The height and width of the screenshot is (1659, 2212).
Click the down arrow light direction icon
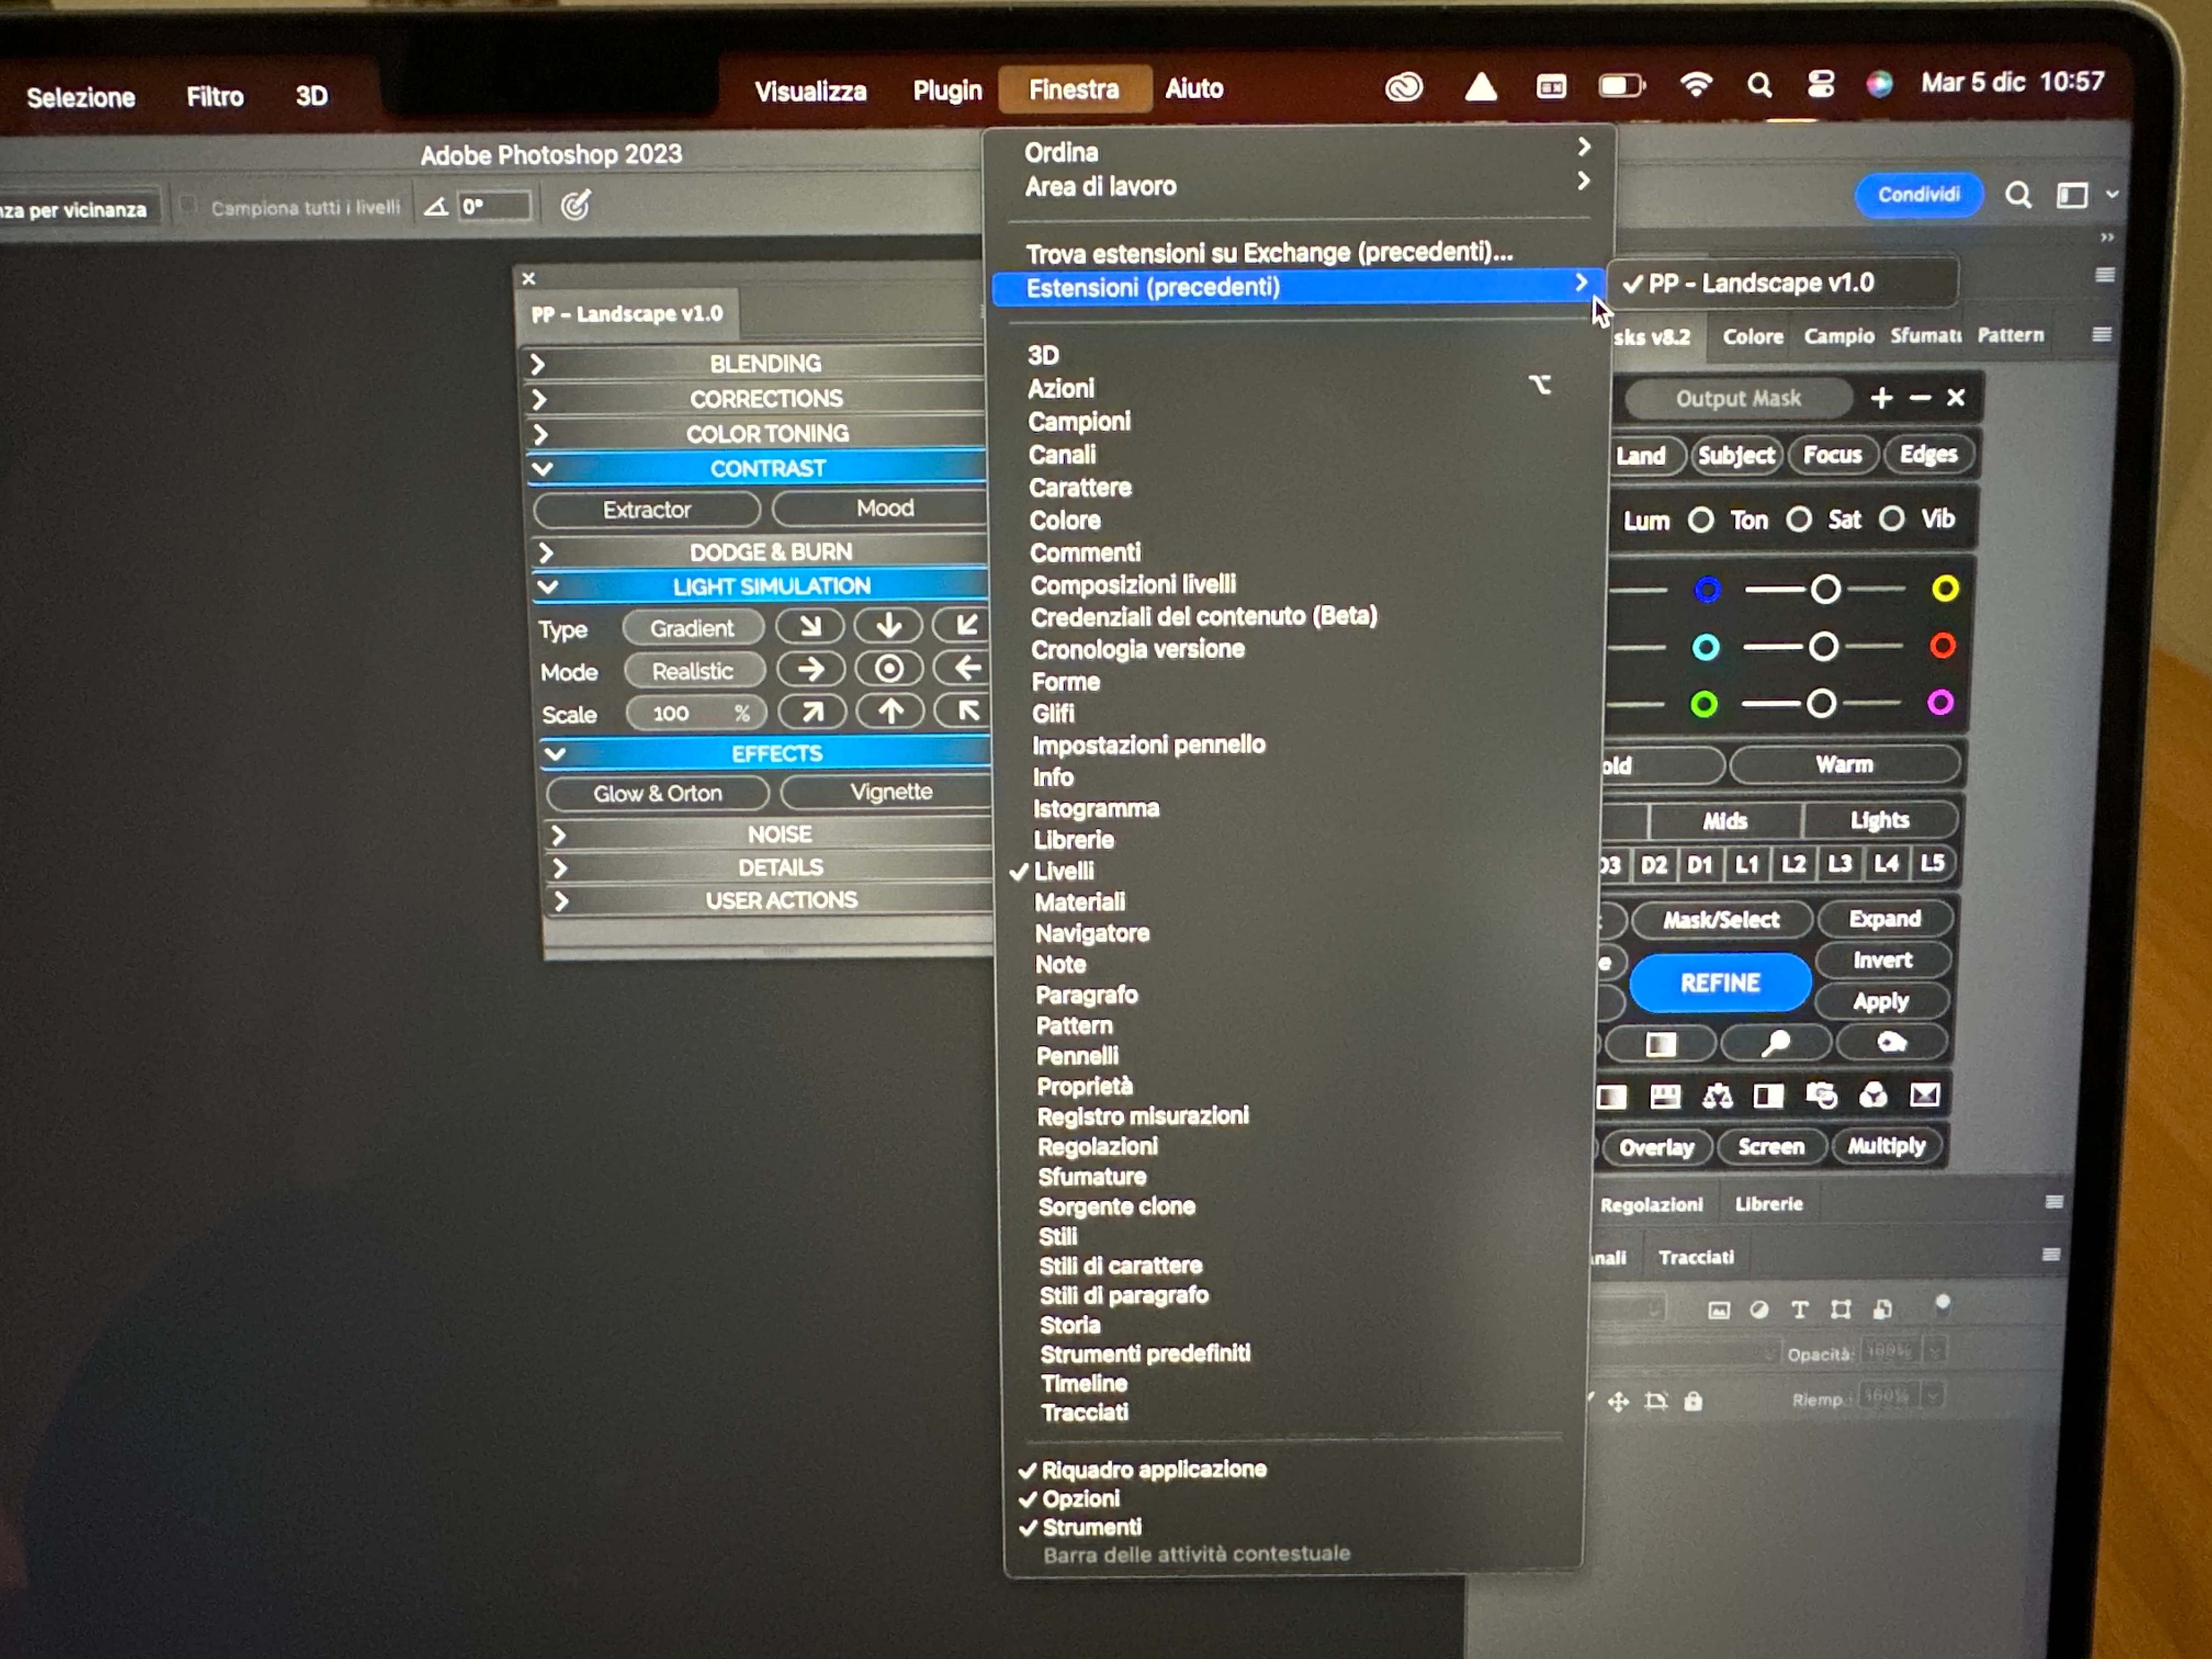click(888, 626)
